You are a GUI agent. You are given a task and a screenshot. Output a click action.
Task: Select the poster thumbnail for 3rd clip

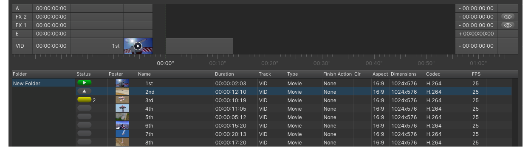pos(122,100)
